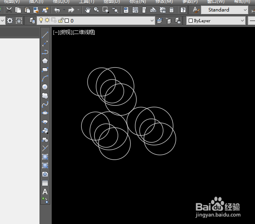This screenshot has width=255, height=224.
Task: Open the workspace dropdown left of the gear
Action: click(x=2, y=21)
